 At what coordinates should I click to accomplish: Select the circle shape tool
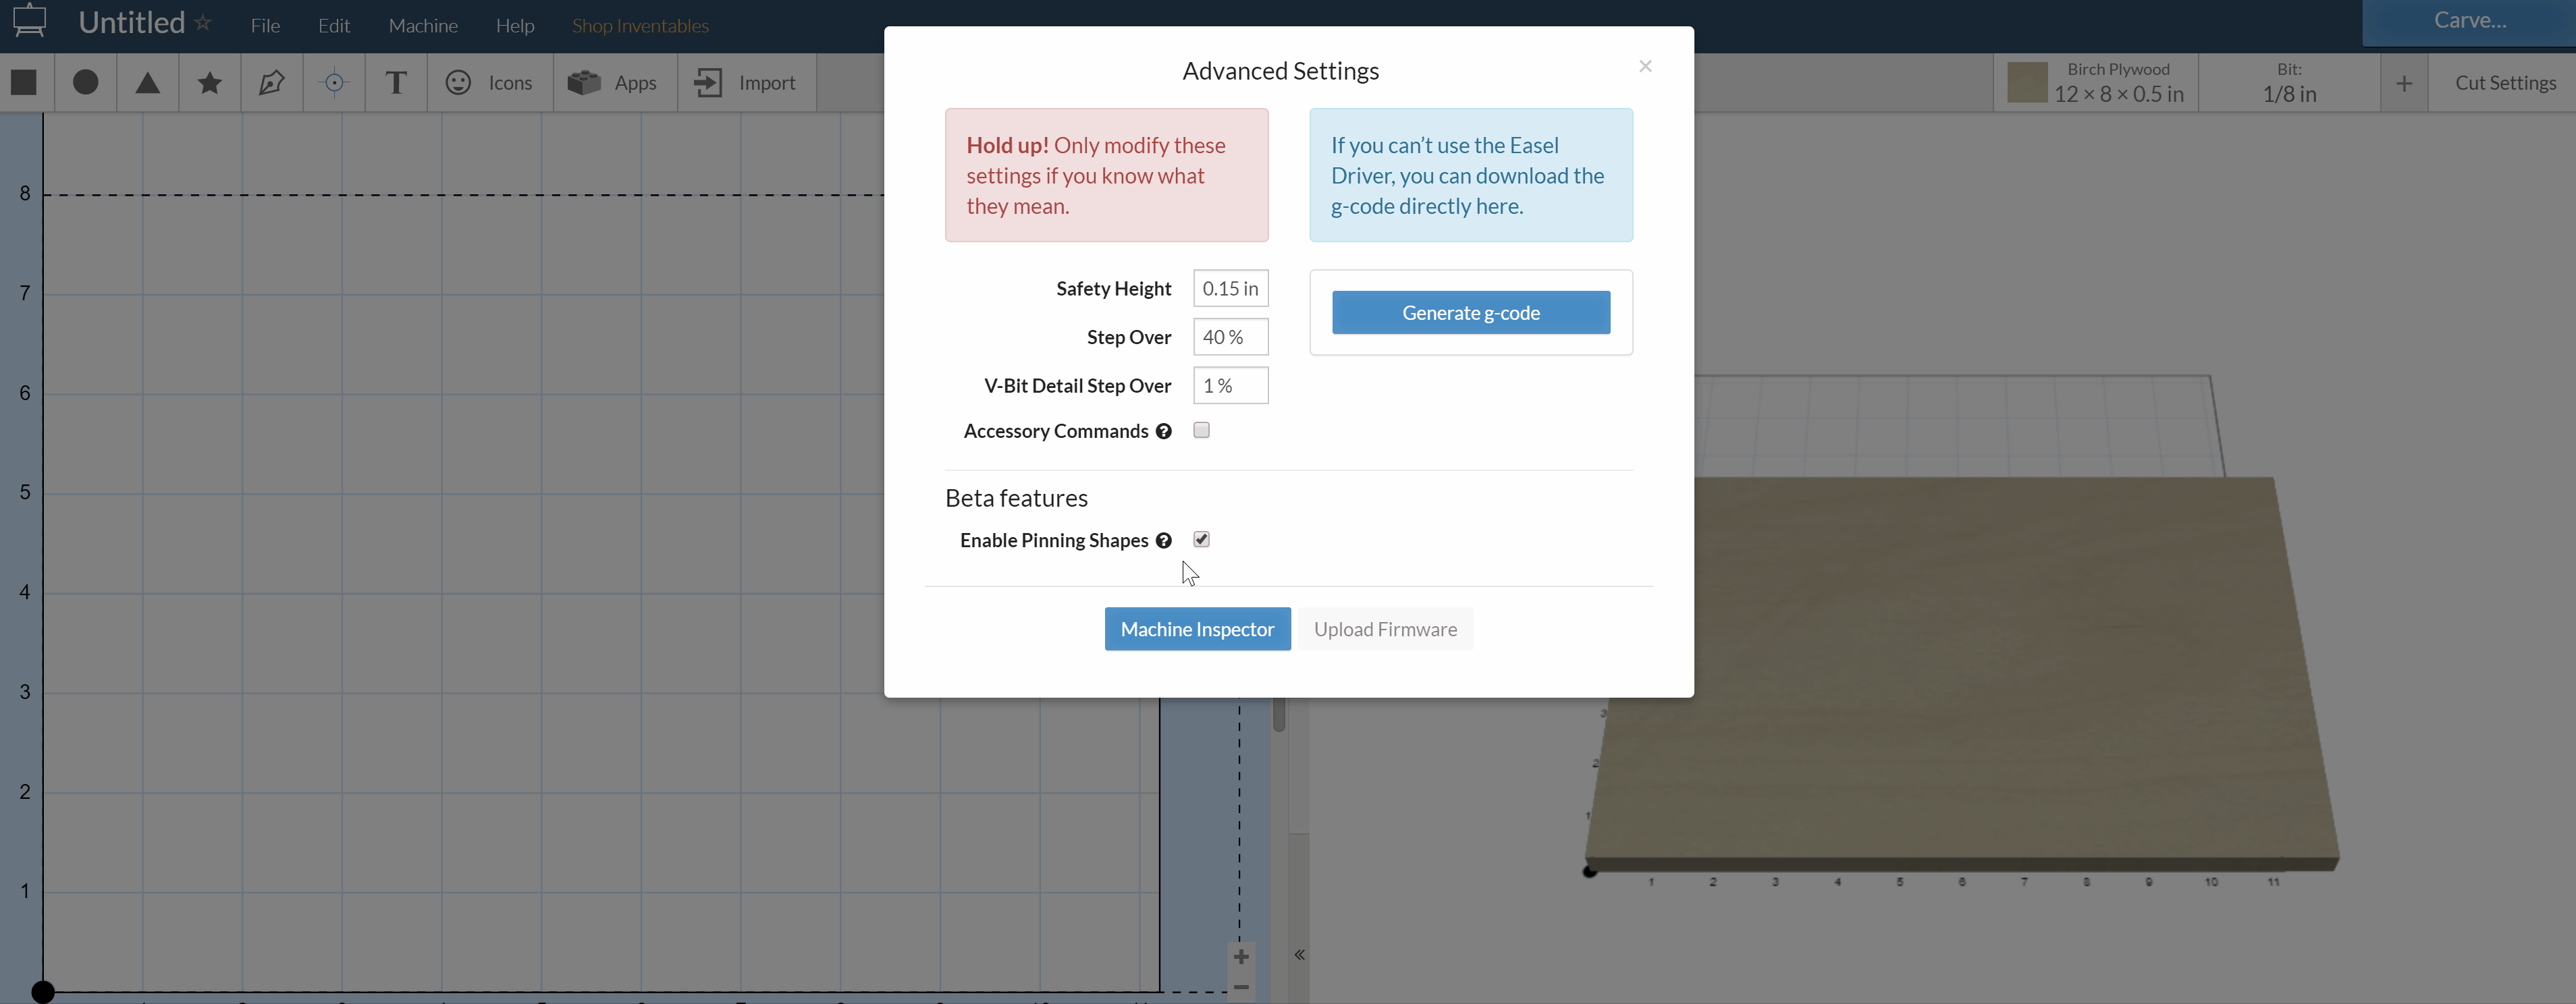86,83
